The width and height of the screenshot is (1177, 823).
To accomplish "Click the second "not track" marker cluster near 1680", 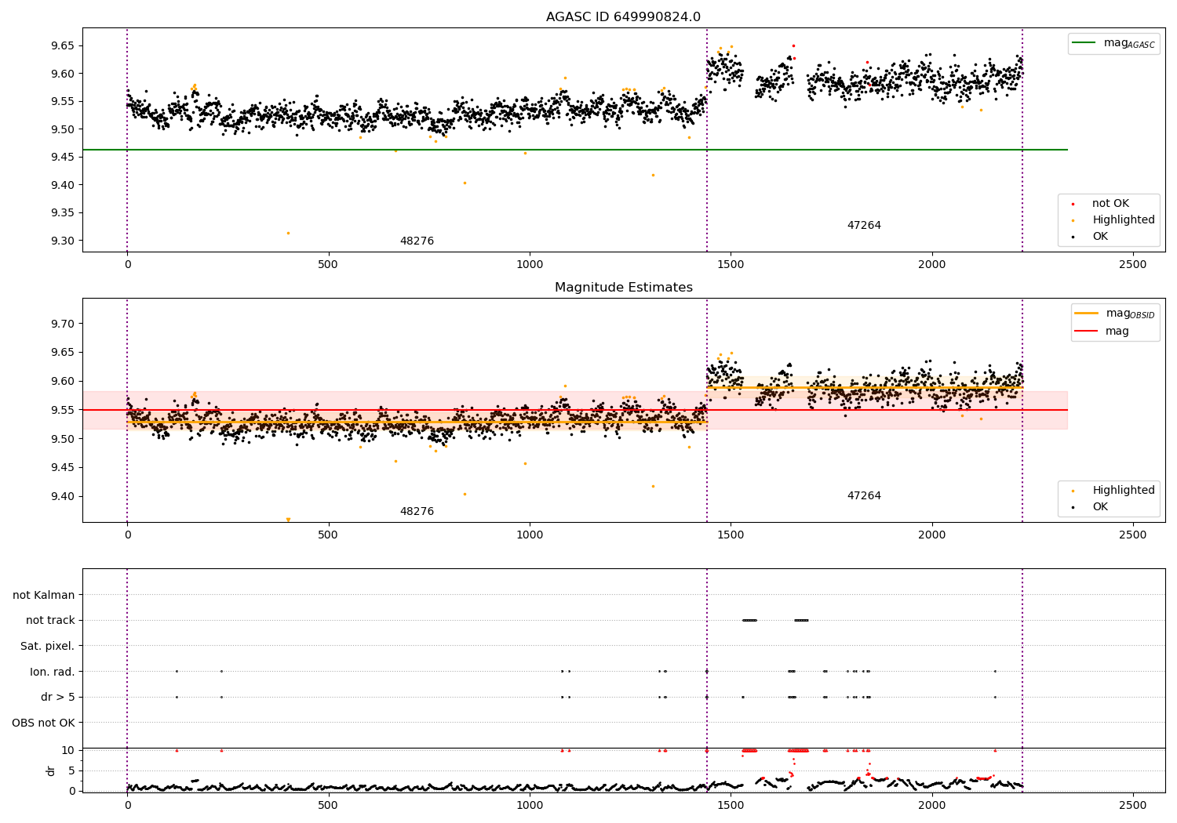I will 801,620.
